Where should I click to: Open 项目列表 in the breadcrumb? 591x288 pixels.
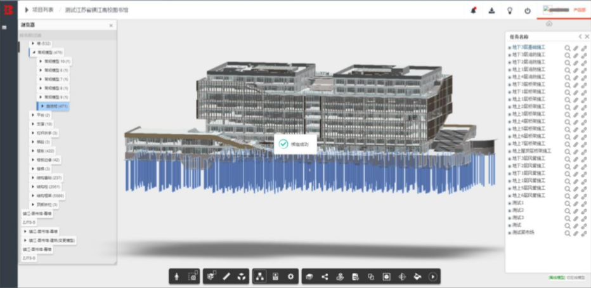42,10
